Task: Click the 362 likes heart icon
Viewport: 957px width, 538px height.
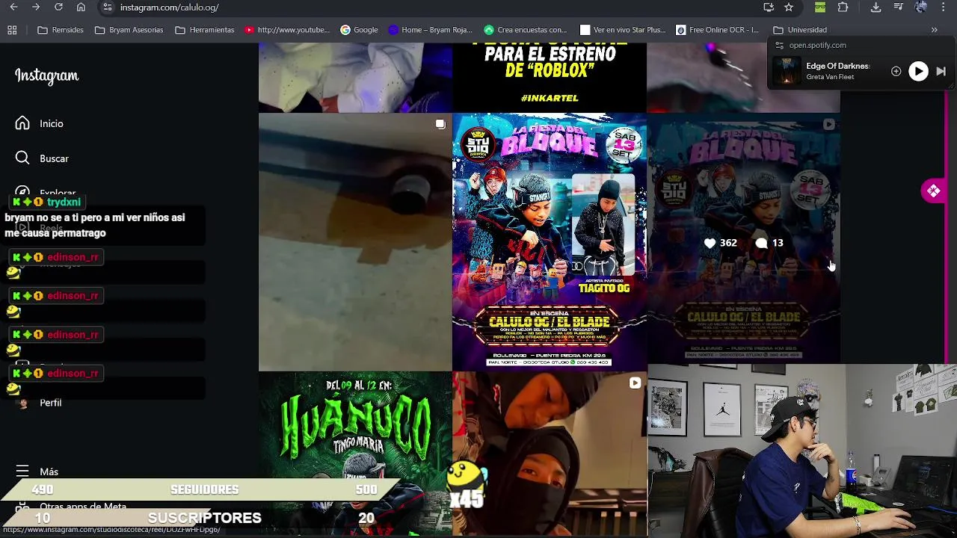Action: click(x=710, y=243)
